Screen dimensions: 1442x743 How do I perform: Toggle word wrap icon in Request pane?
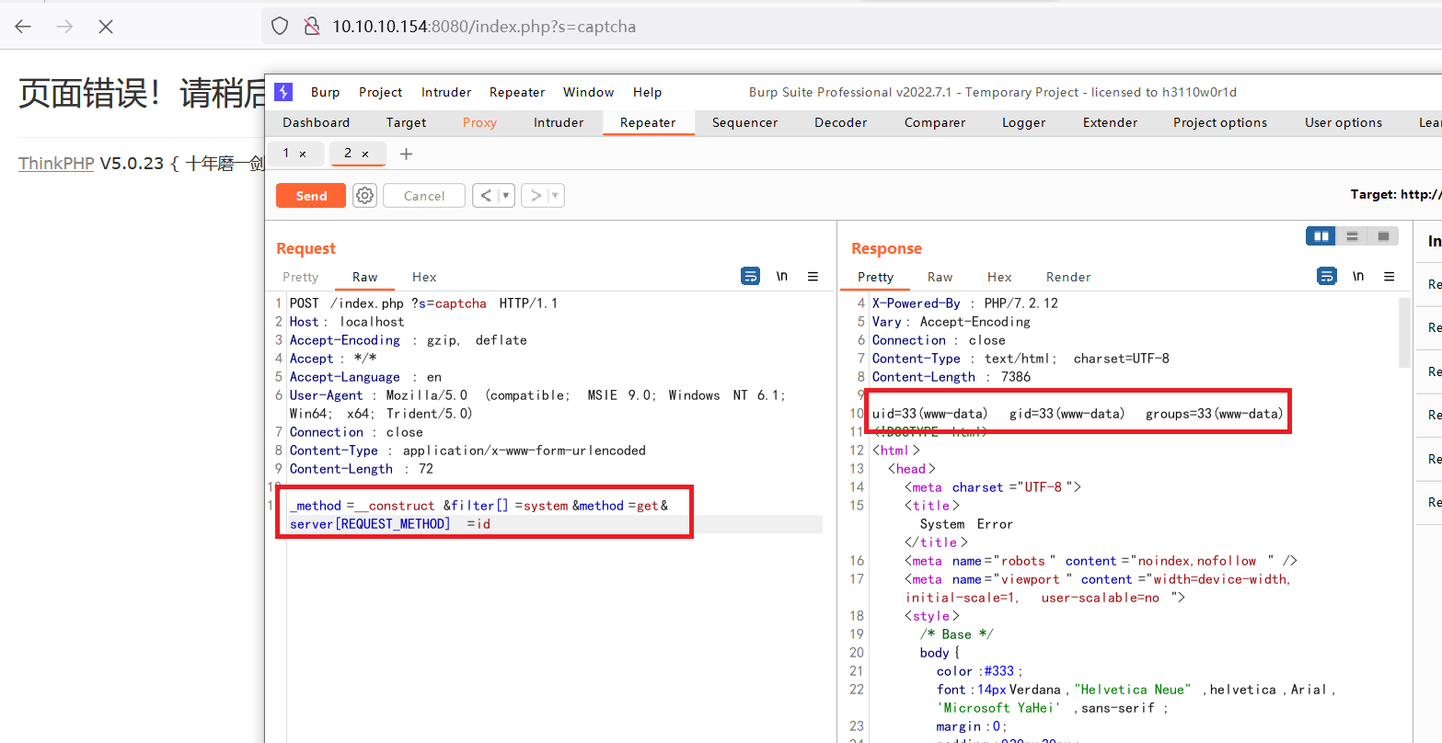click(751, 277)
